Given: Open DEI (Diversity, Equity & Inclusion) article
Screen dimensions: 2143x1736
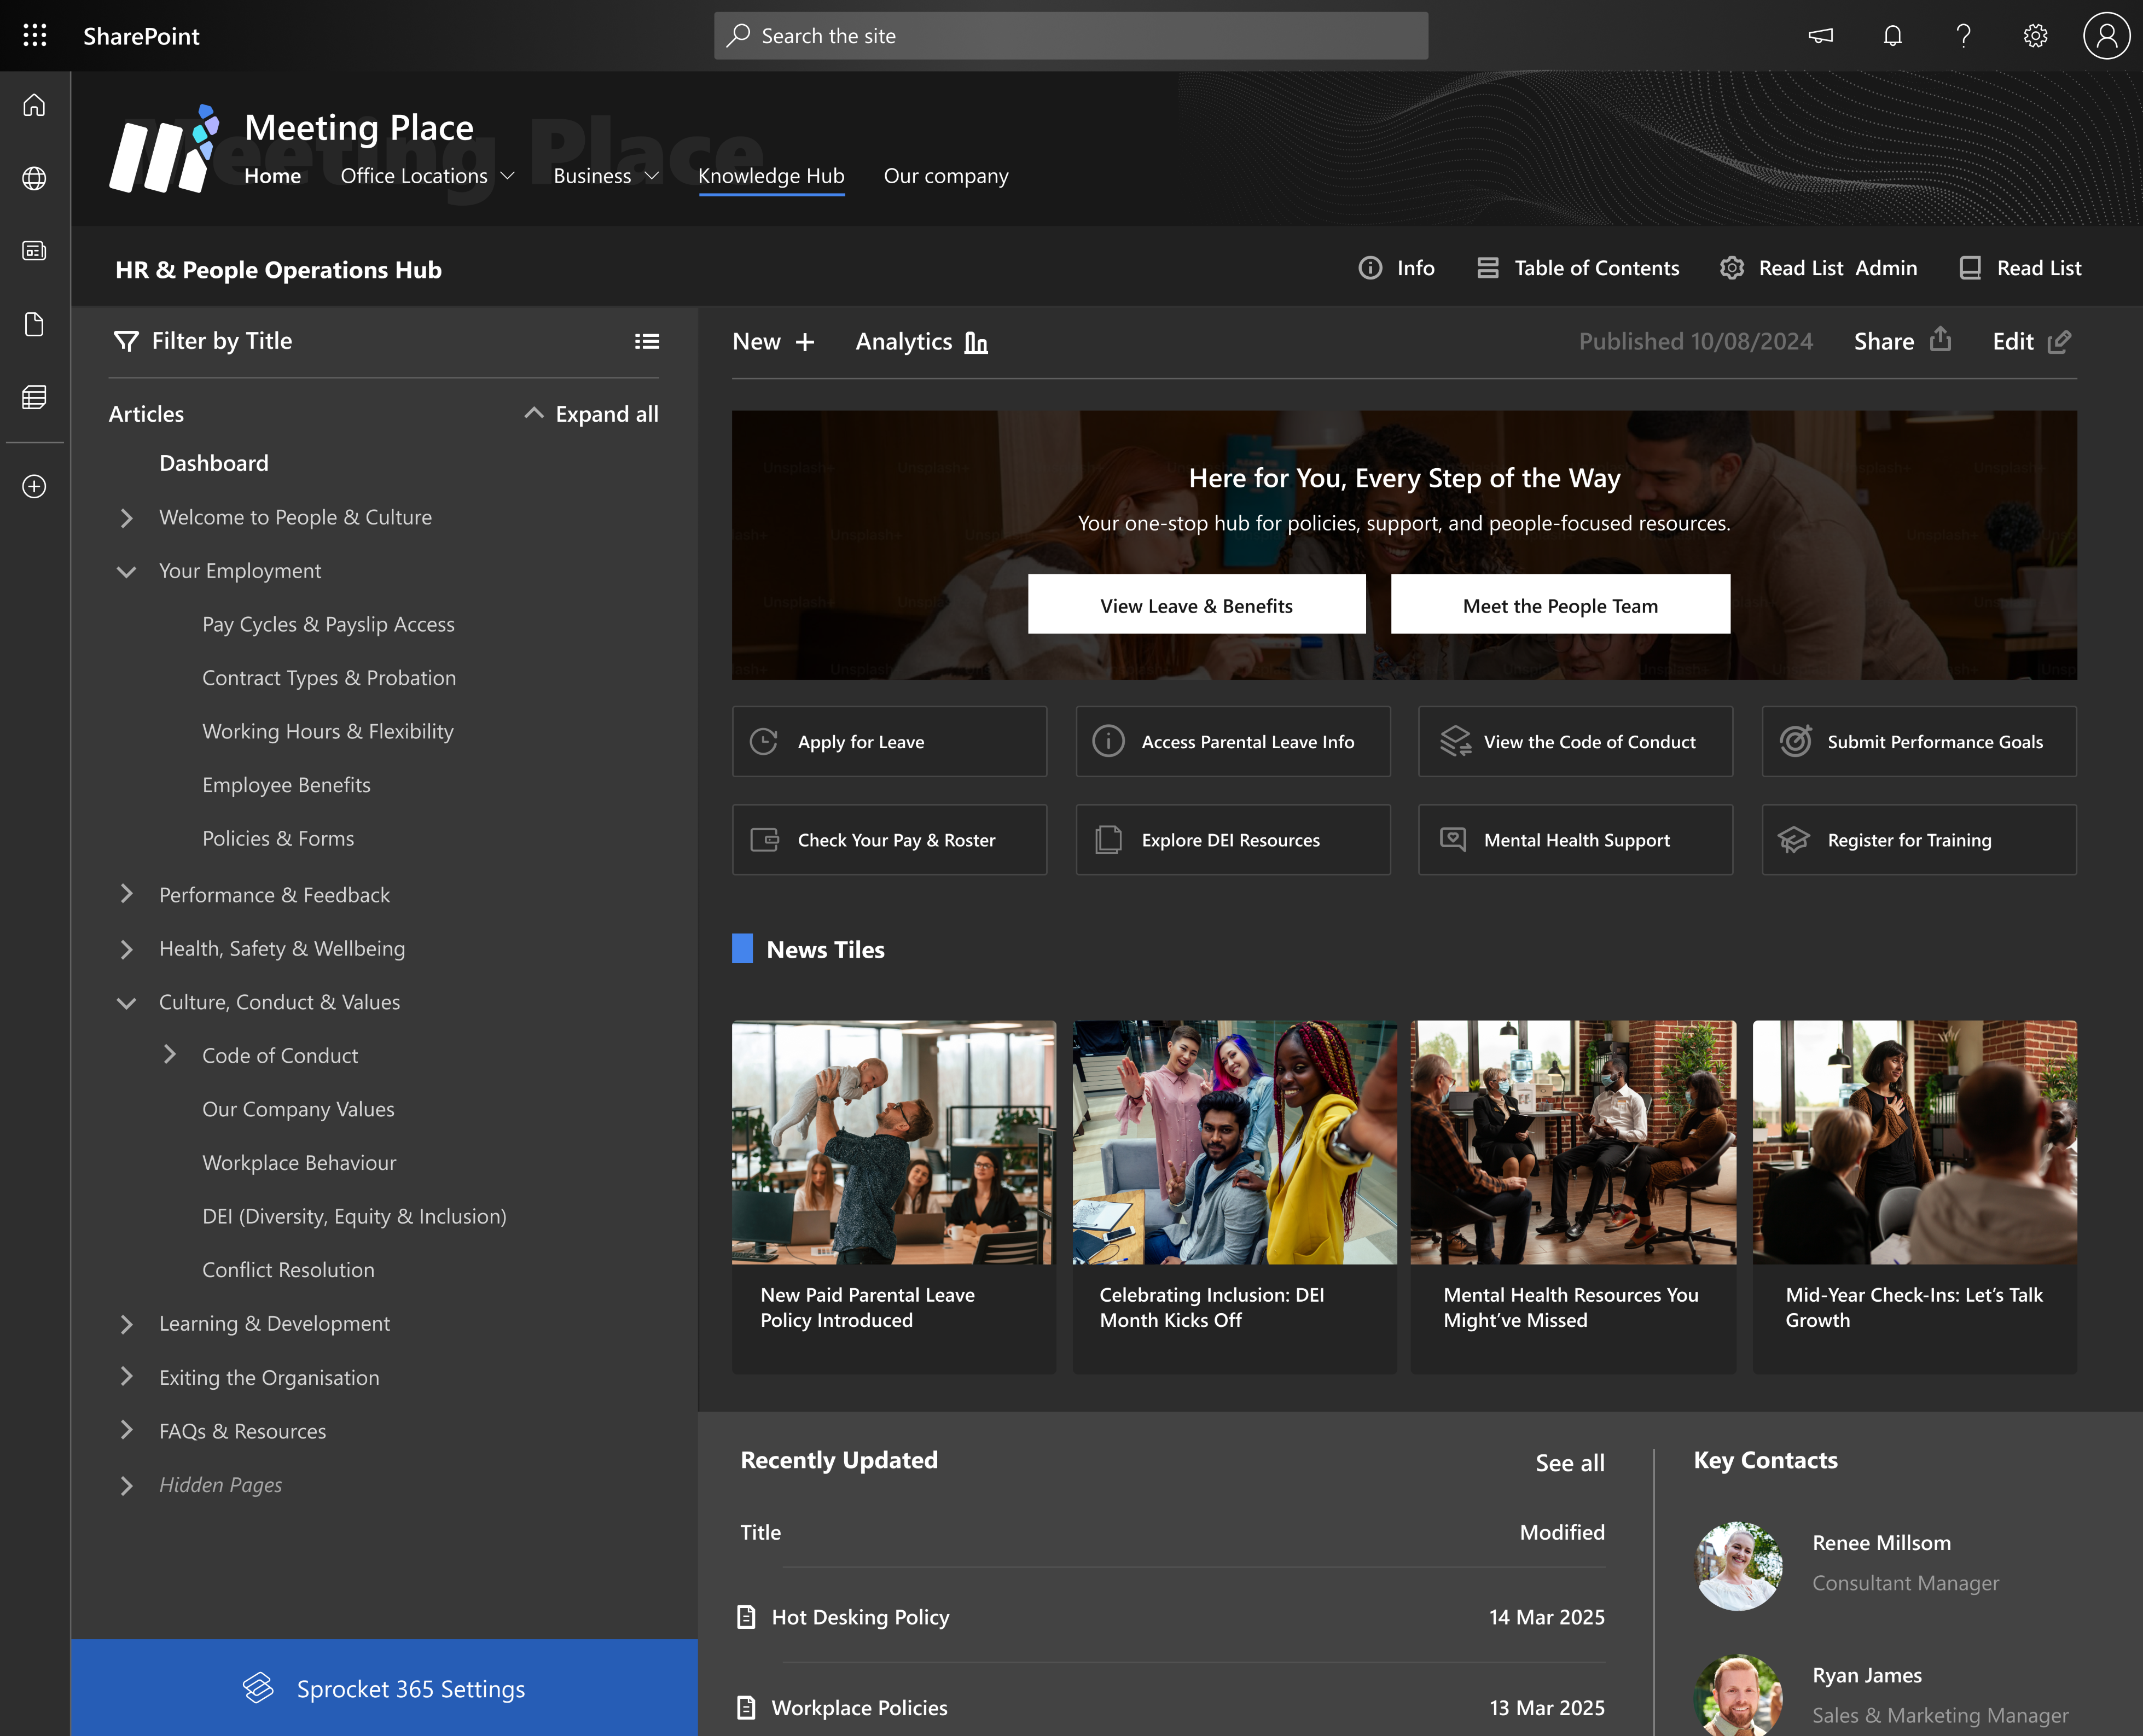Looking at the screenshot, I should point(354,1216).
